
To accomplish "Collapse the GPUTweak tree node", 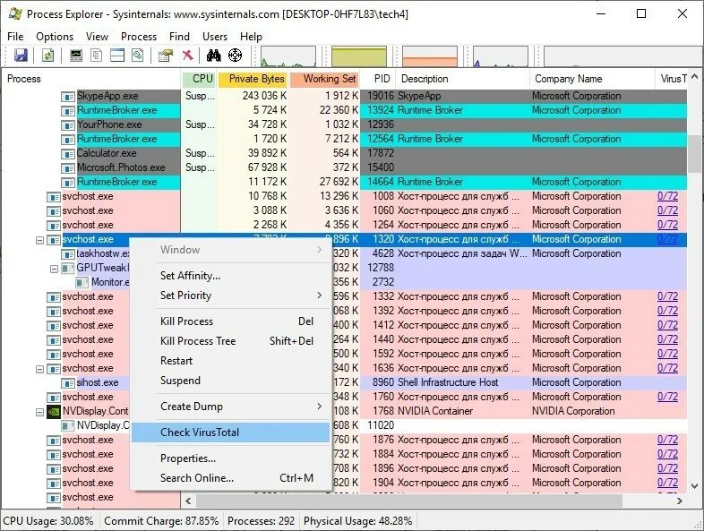I will (x=54, y=270).
